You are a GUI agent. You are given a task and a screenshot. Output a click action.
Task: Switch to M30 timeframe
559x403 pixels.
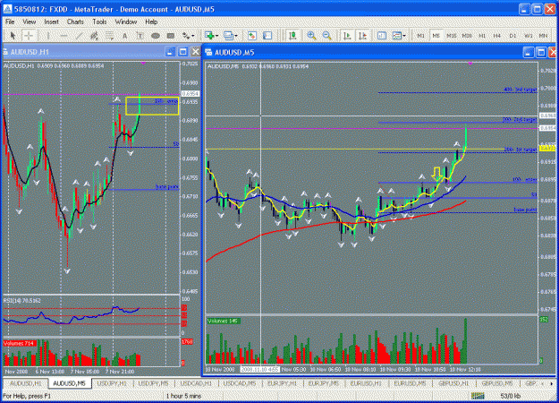[467, 36]
